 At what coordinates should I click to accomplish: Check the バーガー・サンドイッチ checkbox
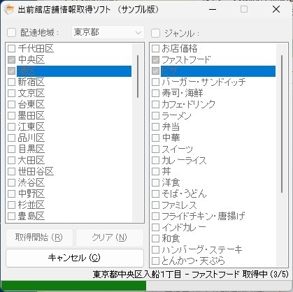[155, 82]
